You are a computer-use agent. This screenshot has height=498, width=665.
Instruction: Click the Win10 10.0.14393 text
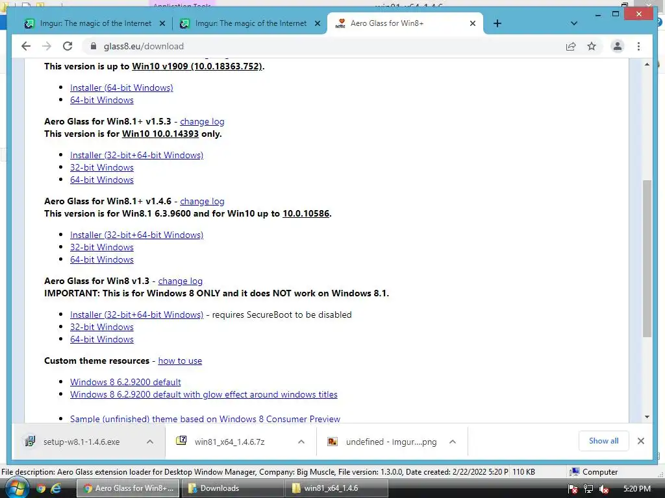click(160, 134)
